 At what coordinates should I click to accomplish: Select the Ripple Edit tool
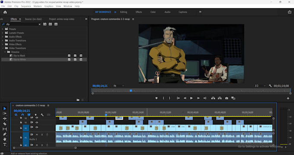click(5, 118)
